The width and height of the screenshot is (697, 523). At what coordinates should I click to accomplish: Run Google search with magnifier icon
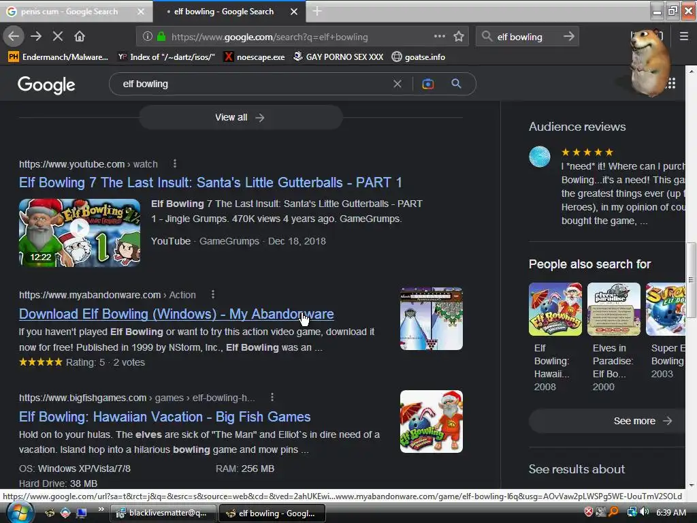tap(456, 84)
